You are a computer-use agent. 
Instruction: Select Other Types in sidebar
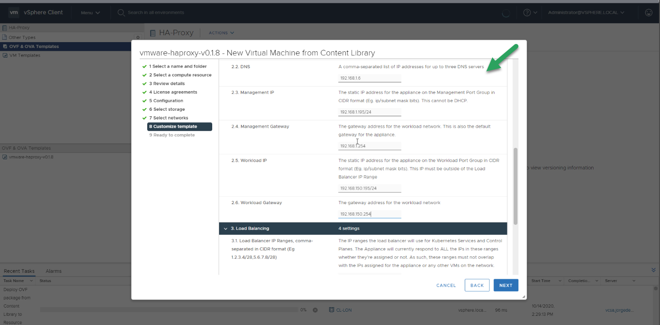click(x=22, y=38)
